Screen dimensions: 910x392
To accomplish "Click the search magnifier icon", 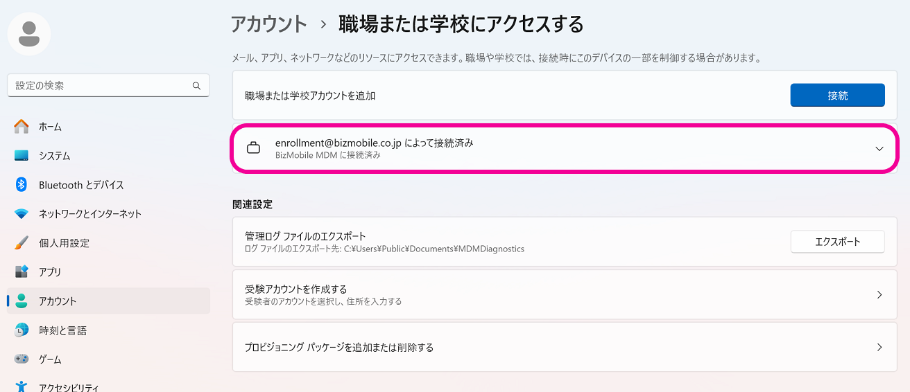I will tap(197, 86).
